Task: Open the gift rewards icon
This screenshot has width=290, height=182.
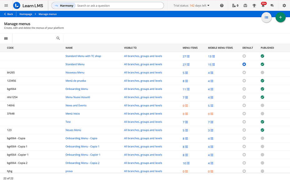Action: point(245,6)
